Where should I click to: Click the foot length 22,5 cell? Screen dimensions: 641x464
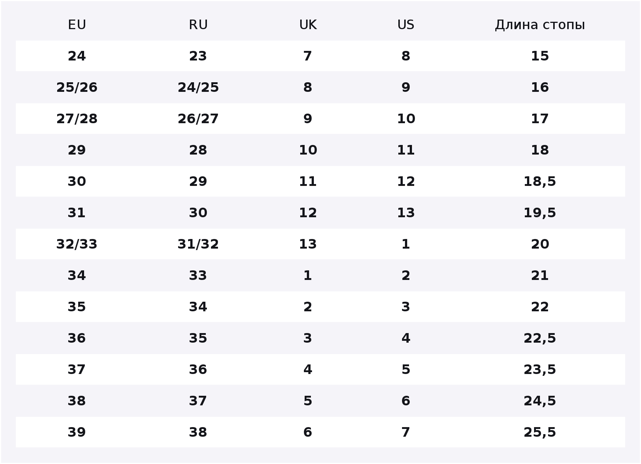tap(540, 338)
